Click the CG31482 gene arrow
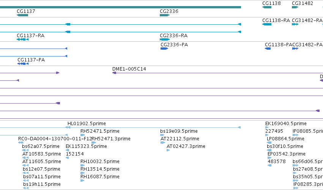This screenshot has width=323, height=190. tap(295, 7)
